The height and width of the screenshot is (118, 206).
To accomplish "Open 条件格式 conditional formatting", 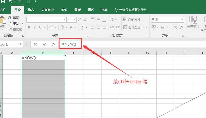I will pos(193,23).
